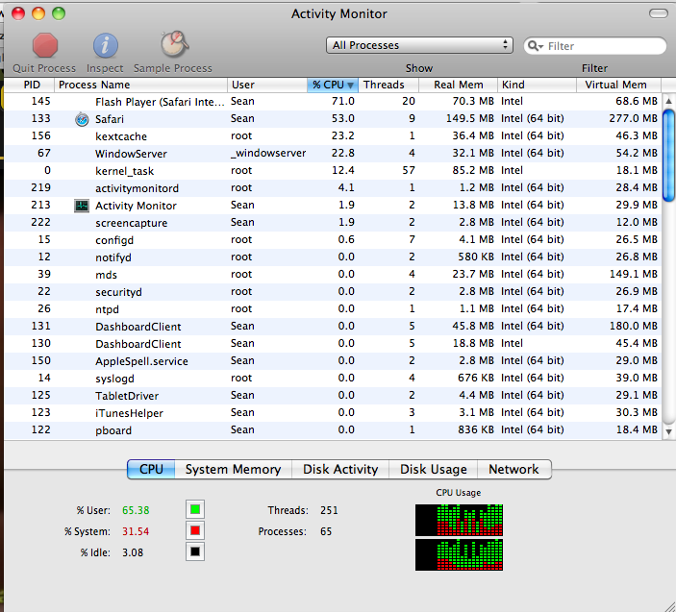676x612 pixels.
Task: Select the kextcache process row
Action: click(x=333, y=136)
